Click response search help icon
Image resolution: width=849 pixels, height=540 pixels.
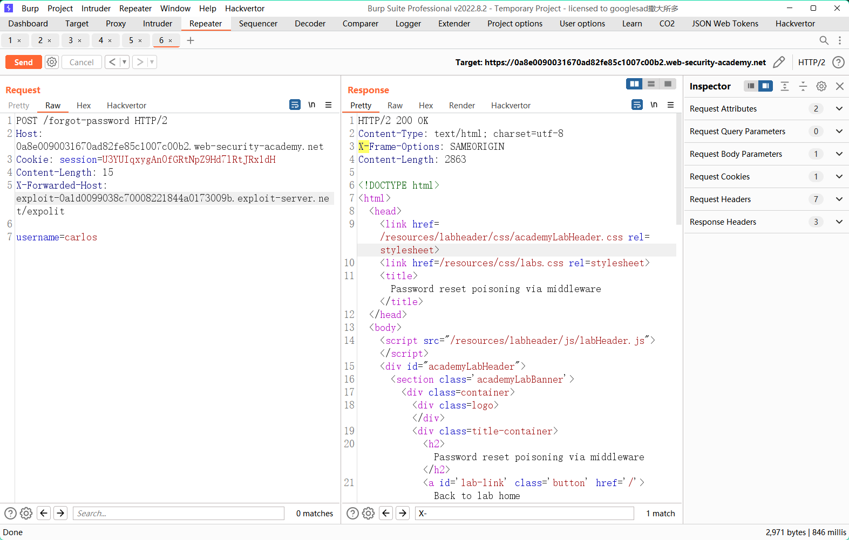352,513
